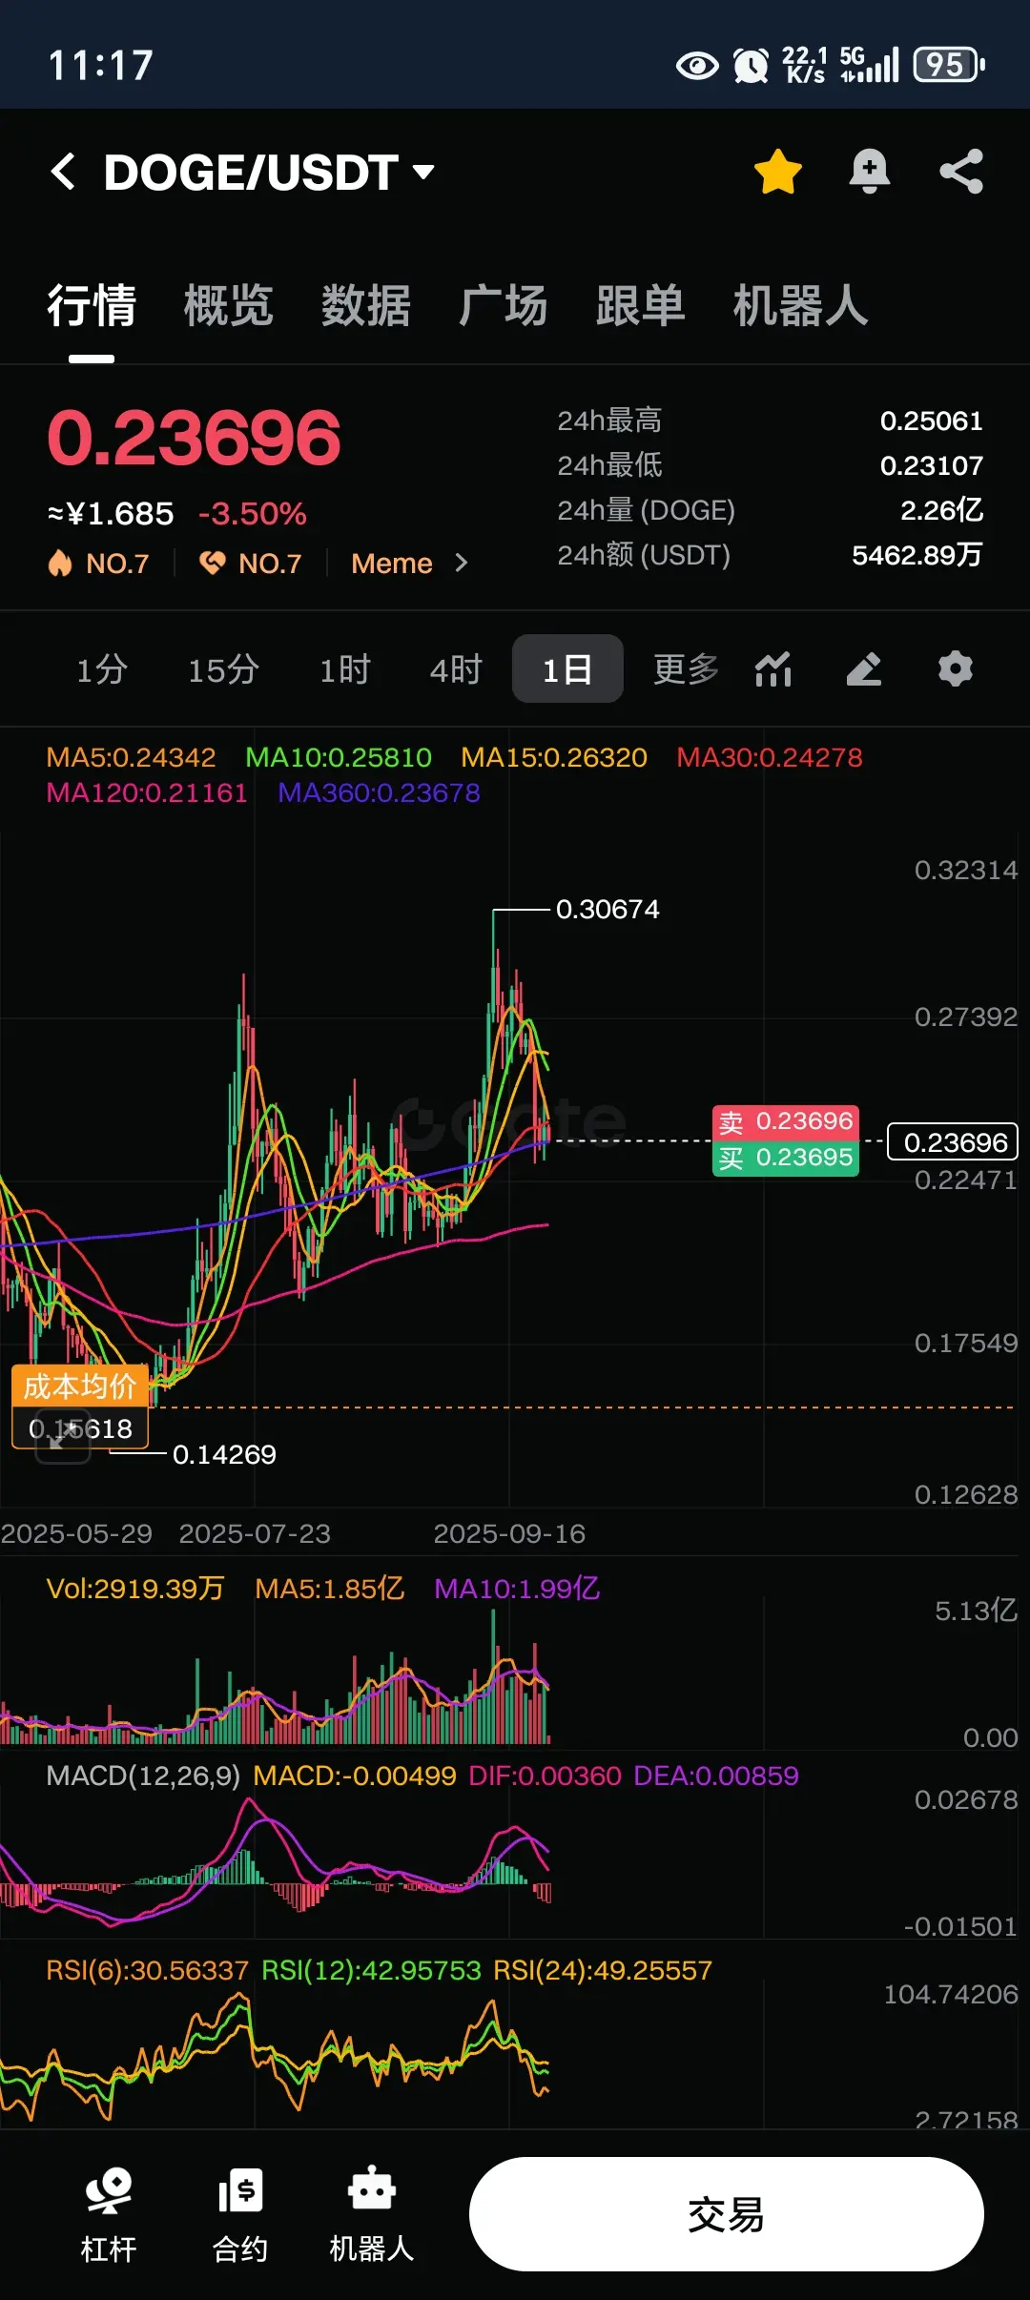Tap the current price marker 0.23696 on axis
1030x2300 pixels.
[954, 1142]
